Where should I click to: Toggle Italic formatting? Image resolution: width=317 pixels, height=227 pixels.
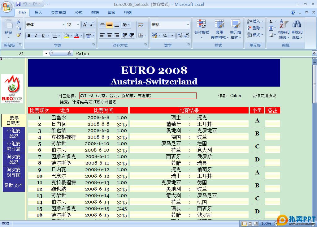(x=36, y=36)
